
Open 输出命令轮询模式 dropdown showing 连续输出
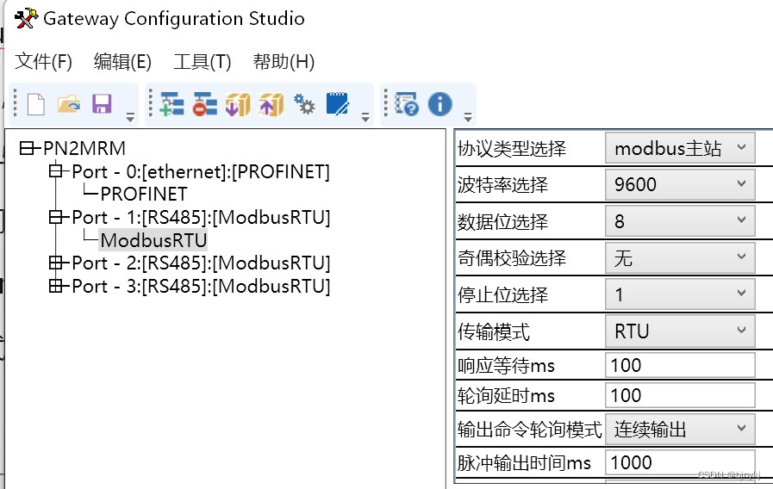[x=680, y=429]
